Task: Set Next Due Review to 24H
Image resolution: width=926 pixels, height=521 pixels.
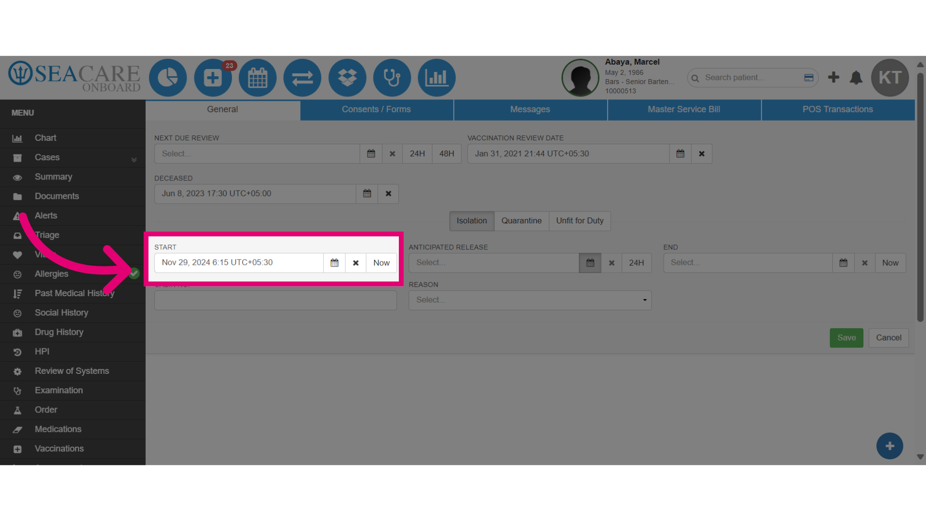Action: tap(417, 154)
